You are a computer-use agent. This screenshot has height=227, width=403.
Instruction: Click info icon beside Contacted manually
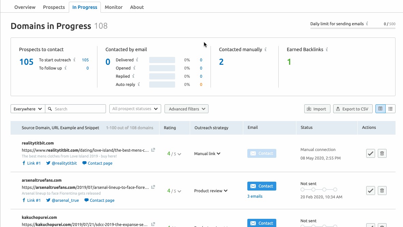[265, 49]
